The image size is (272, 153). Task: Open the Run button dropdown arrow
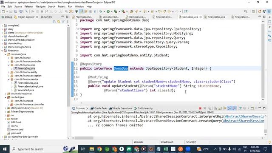tap(111, 11)
